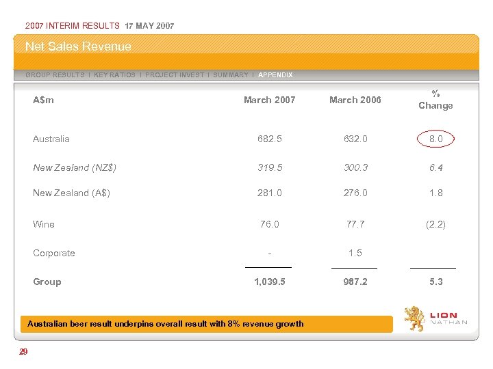Click the LION NATHAN wordmark

(x=448, y=318)
